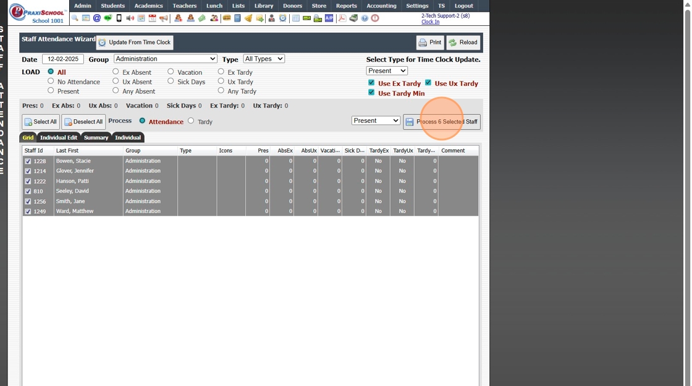Select the Ex Absent radio option
Image resolution: width=692 pixels, height=386 pixels.
point(116,72)
